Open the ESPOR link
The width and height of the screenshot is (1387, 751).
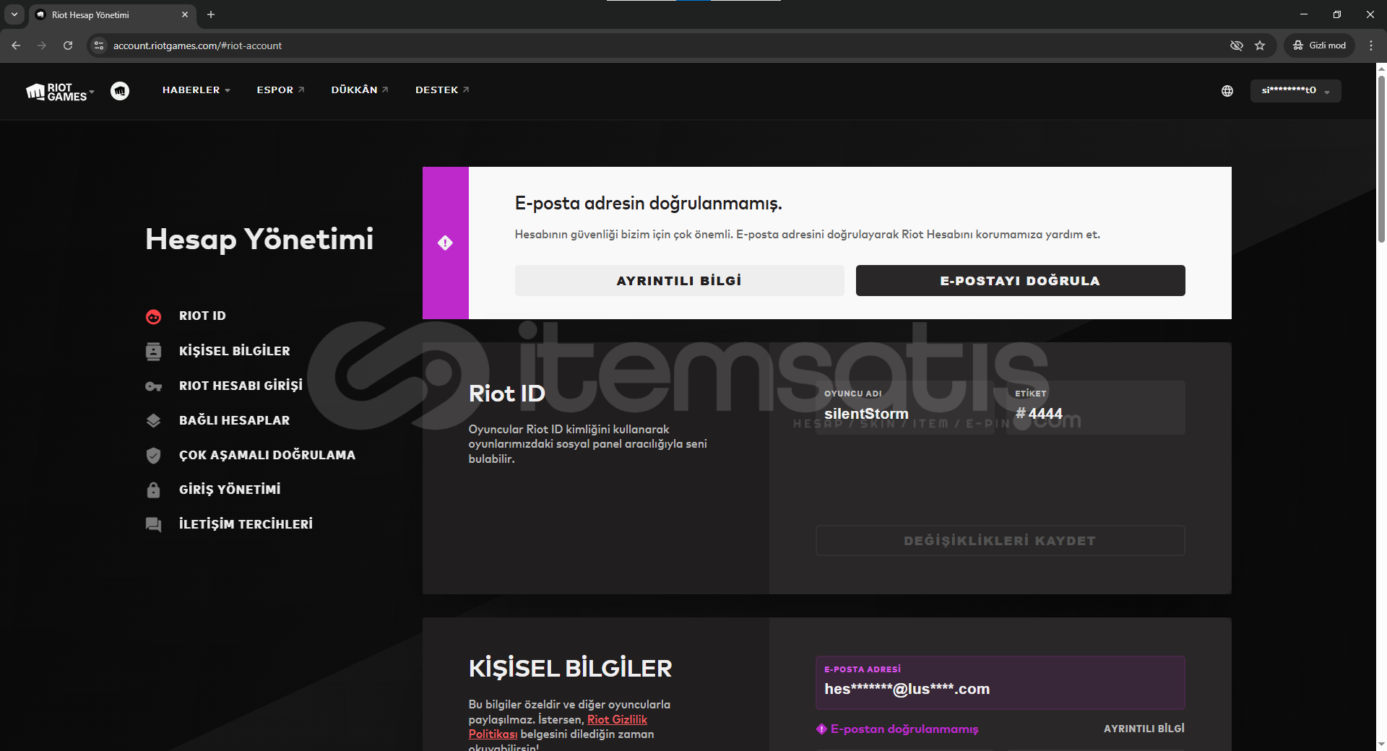pos(281,90)
